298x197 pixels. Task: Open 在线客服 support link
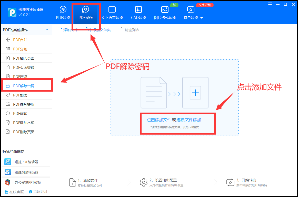point(14,192)
